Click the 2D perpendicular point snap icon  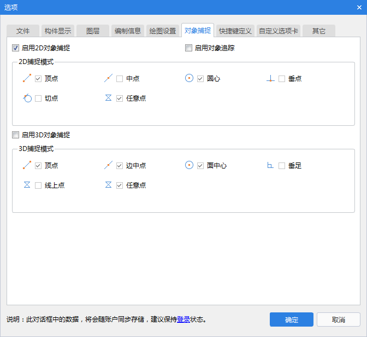pos(270,79)
